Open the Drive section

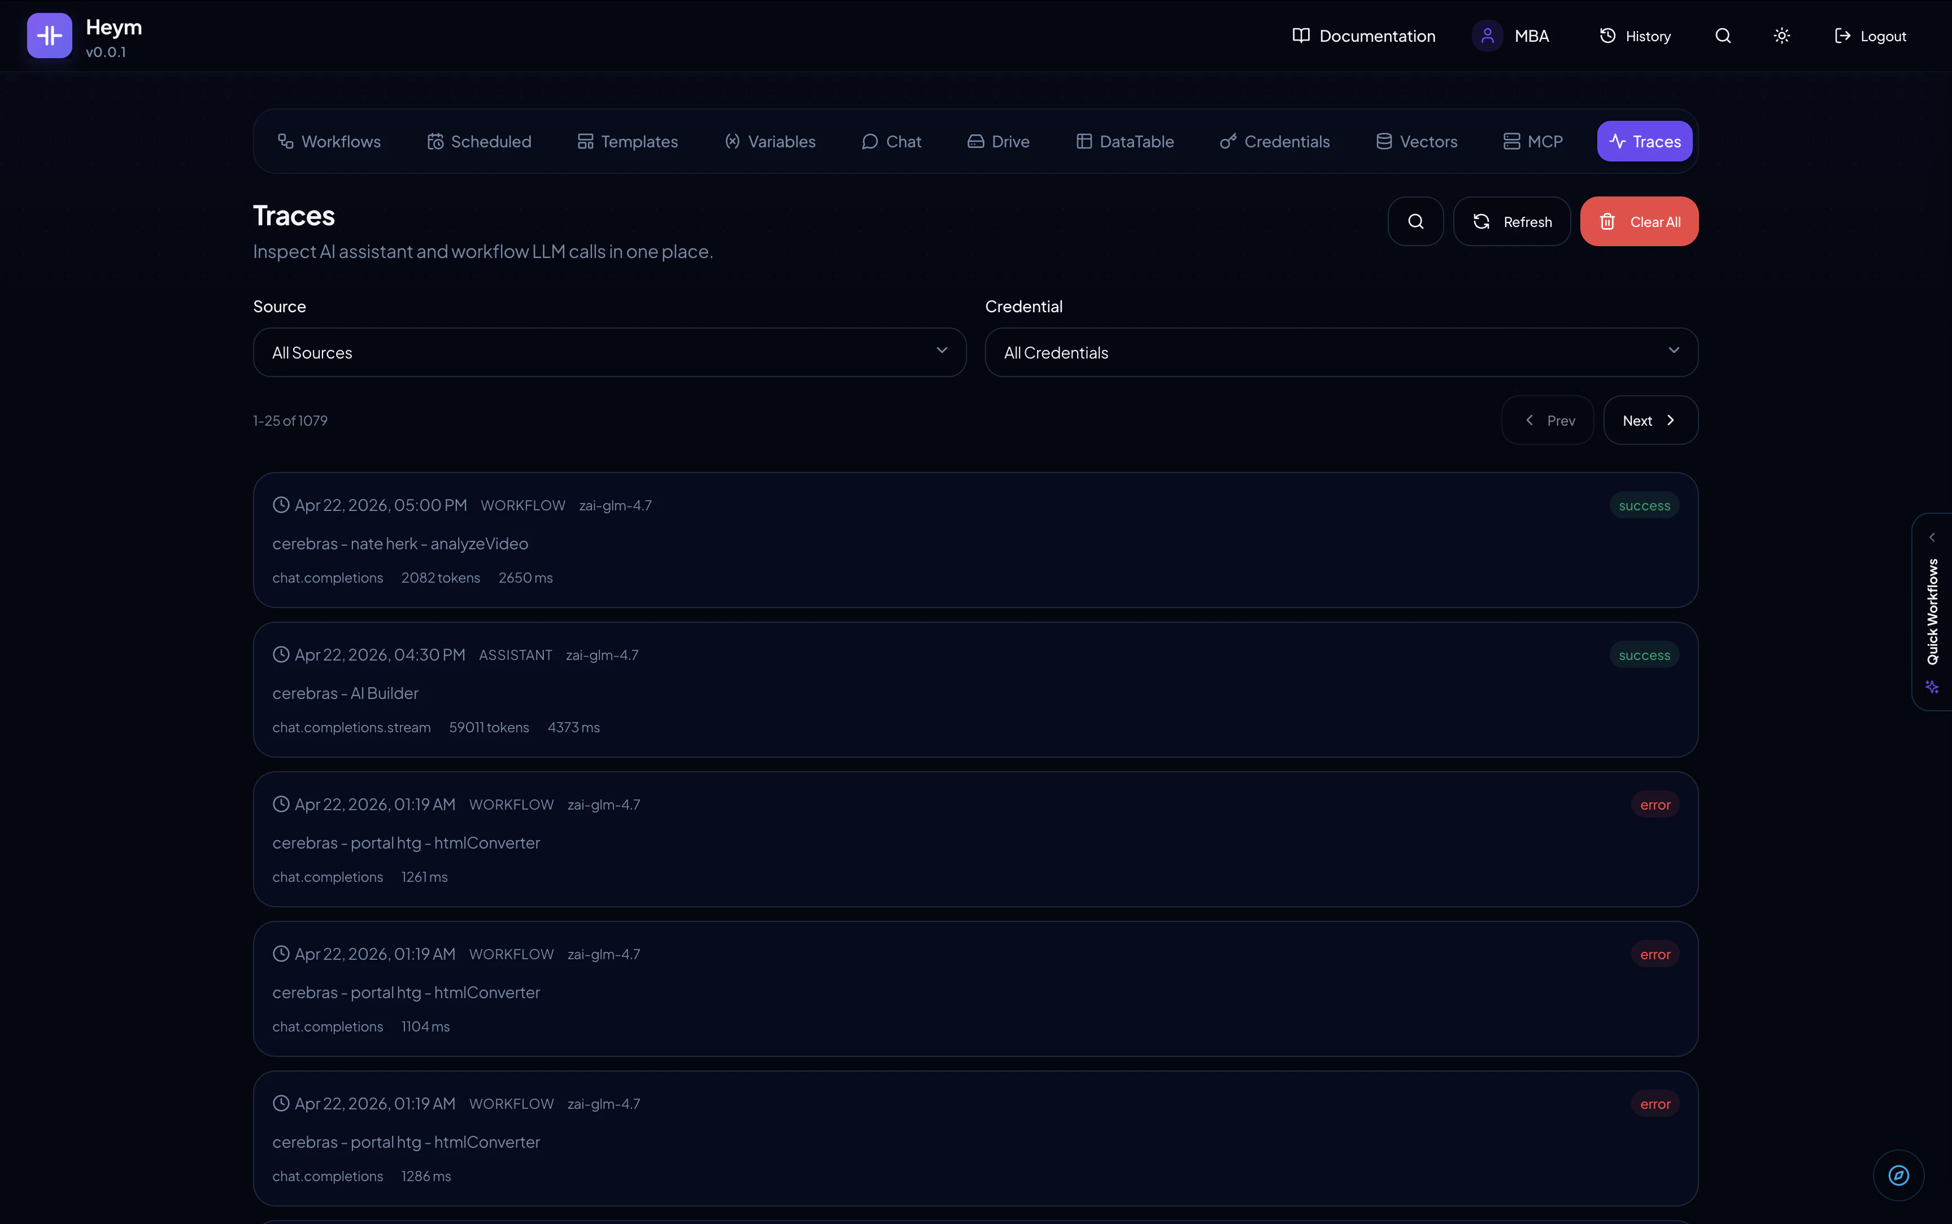[x=998, y=141]
